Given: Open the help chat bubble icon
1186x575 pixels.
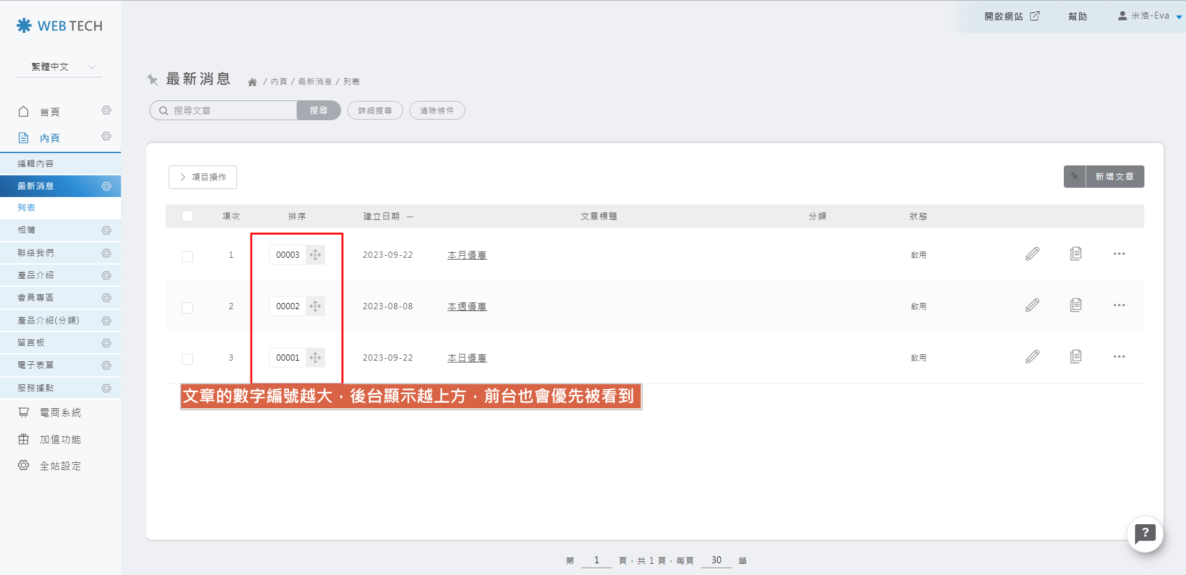Looking at the screenshot, I should pos(1144,533).
